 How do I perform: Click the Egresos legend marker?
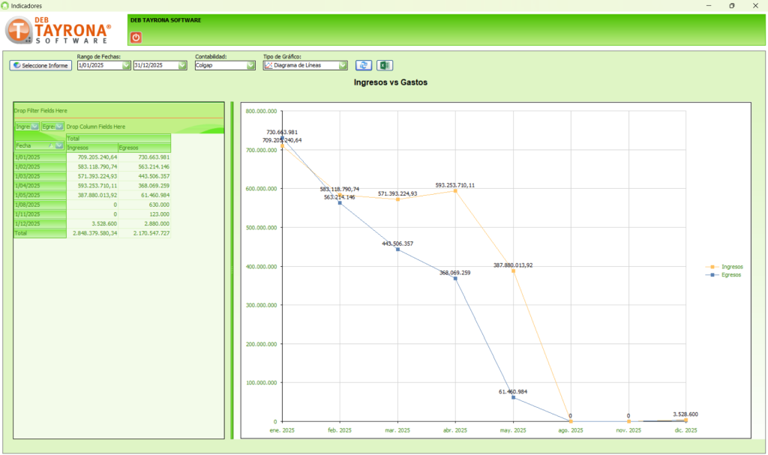[x=712, y=275]
